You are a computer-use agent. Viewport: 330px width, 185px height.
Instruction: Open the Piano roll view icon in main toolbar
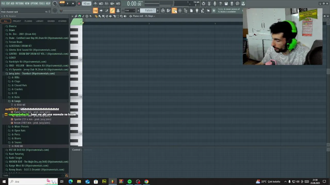(169, 11)
